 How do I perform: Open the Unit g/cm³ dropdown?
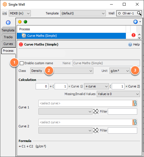click(x=120, y=71)
